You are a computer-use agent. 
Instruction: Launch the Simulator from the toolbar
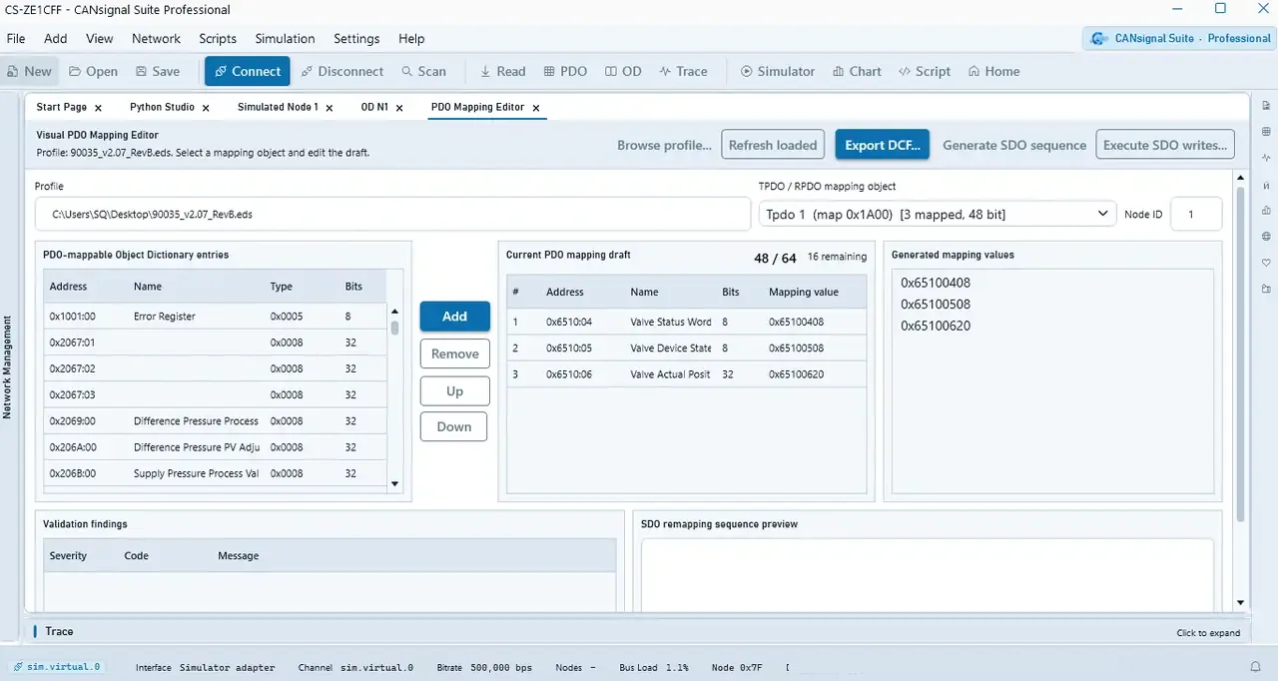[x=778, y=71]
